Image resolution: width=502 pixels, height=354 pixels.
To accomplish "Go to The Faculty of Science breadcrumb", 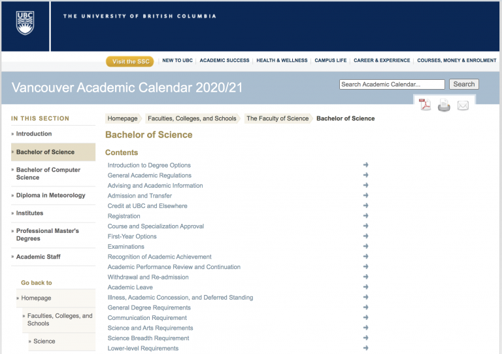I will point(277,118).
